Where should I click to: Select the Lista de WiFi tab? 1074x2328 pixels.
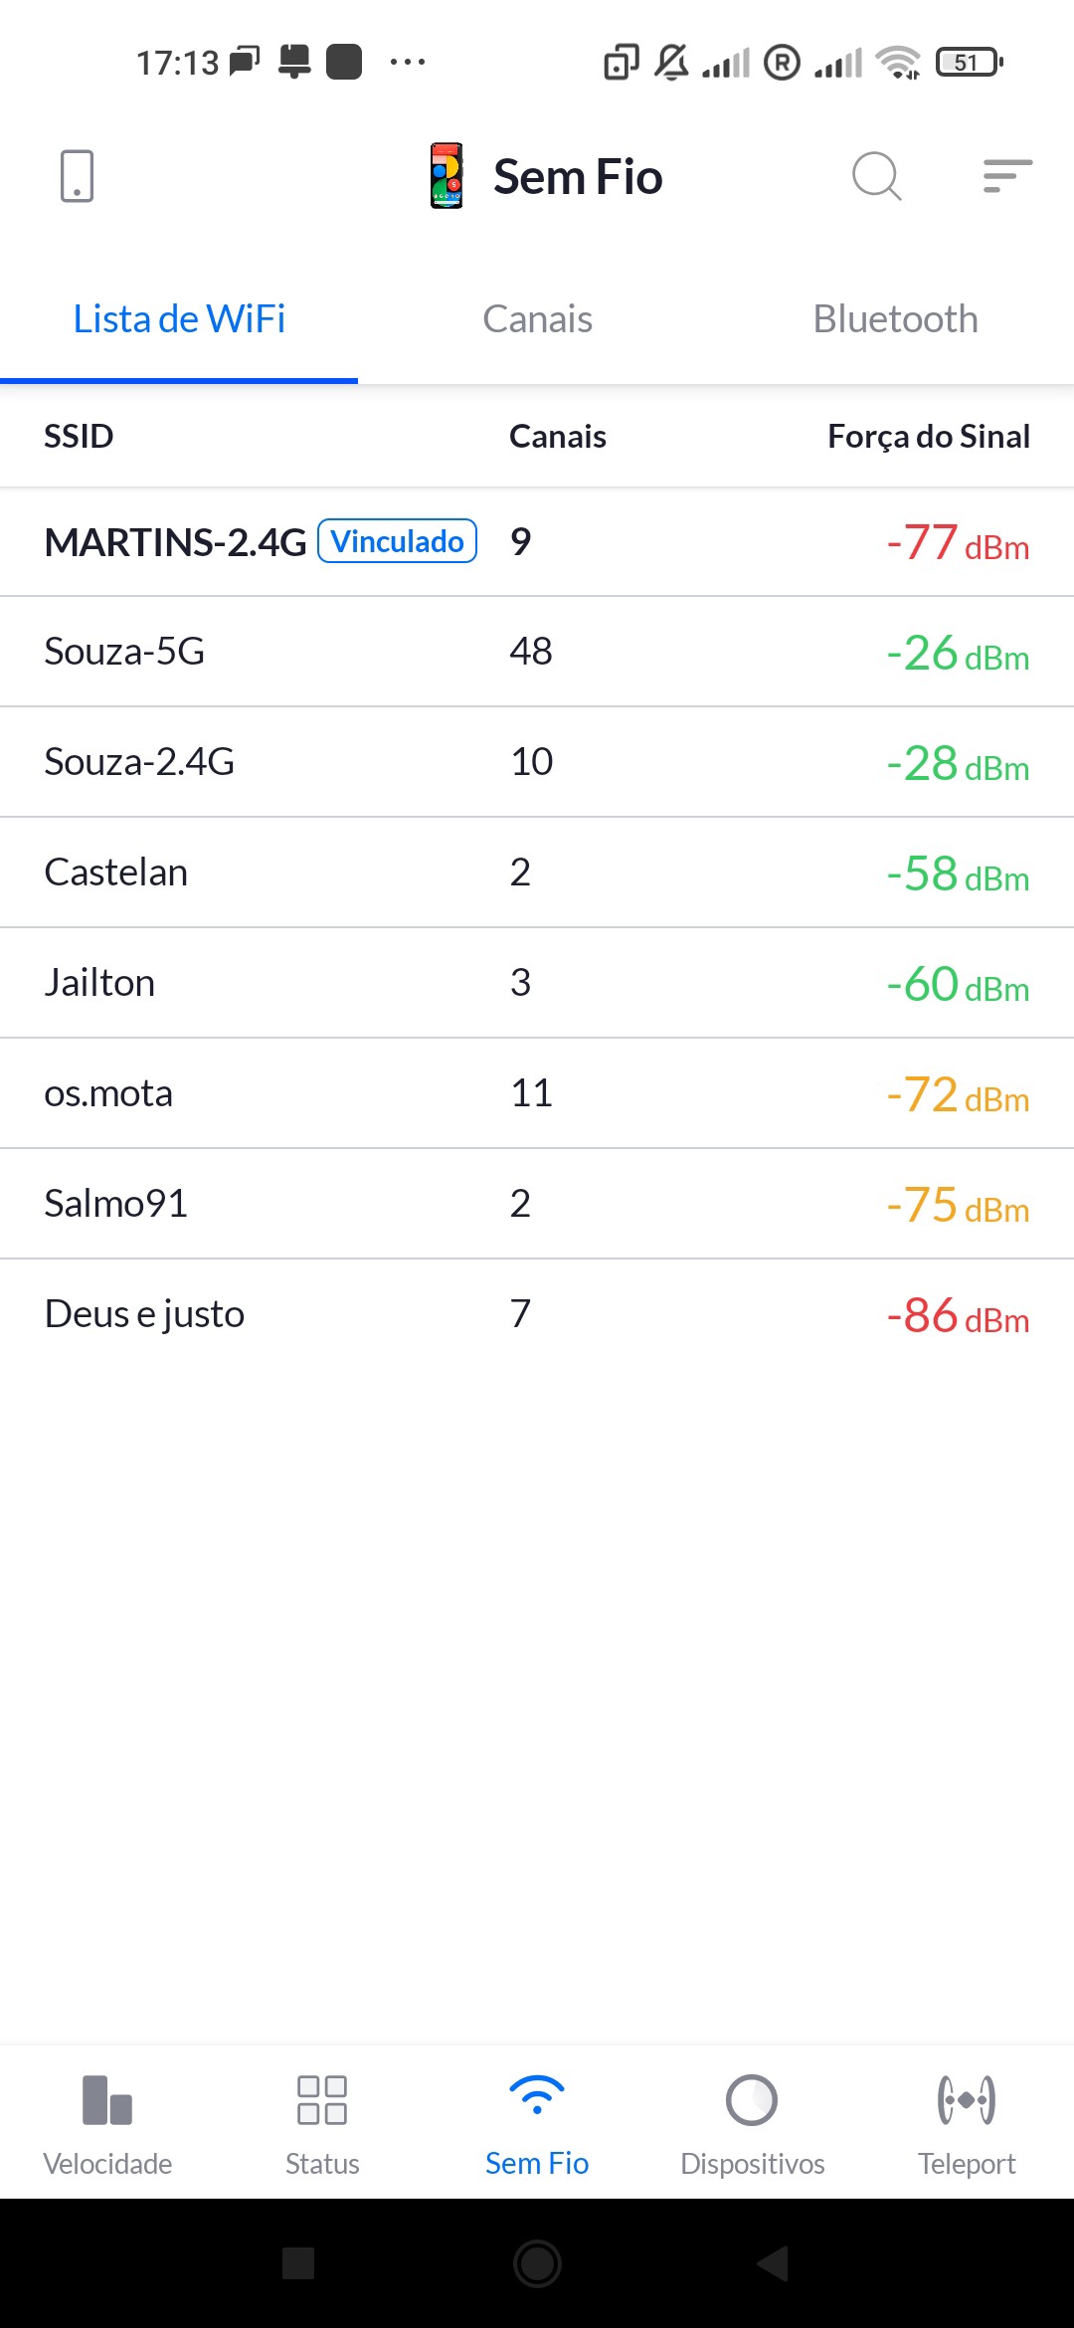pos(179,319)
